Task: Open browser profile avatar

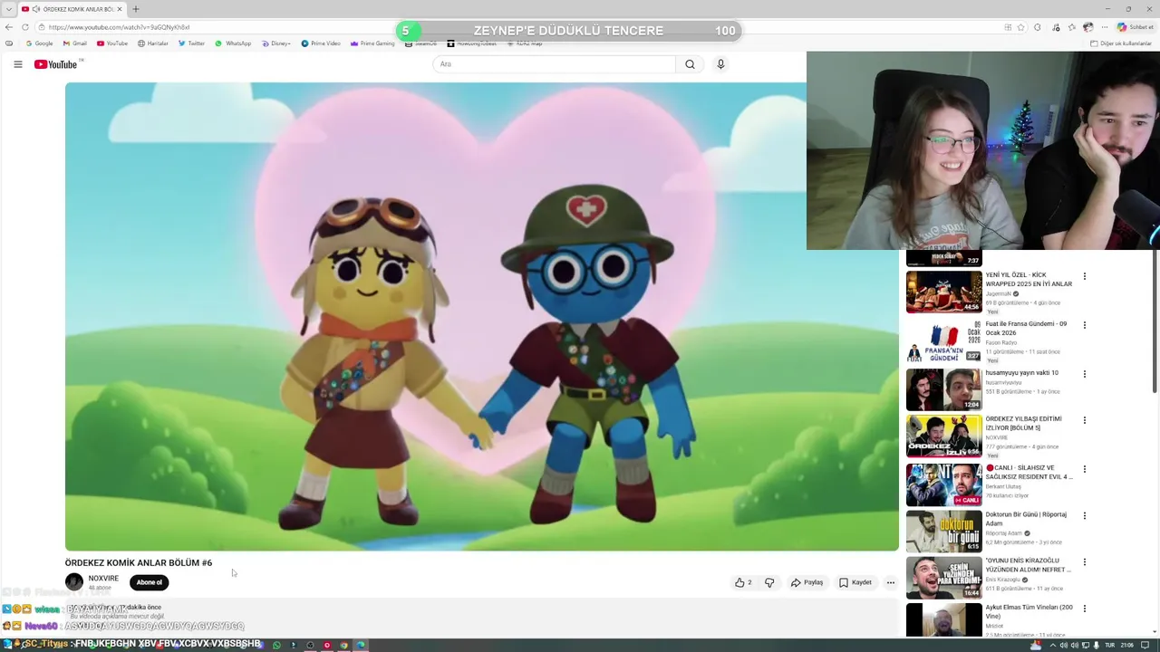Action: [1088, 27]
